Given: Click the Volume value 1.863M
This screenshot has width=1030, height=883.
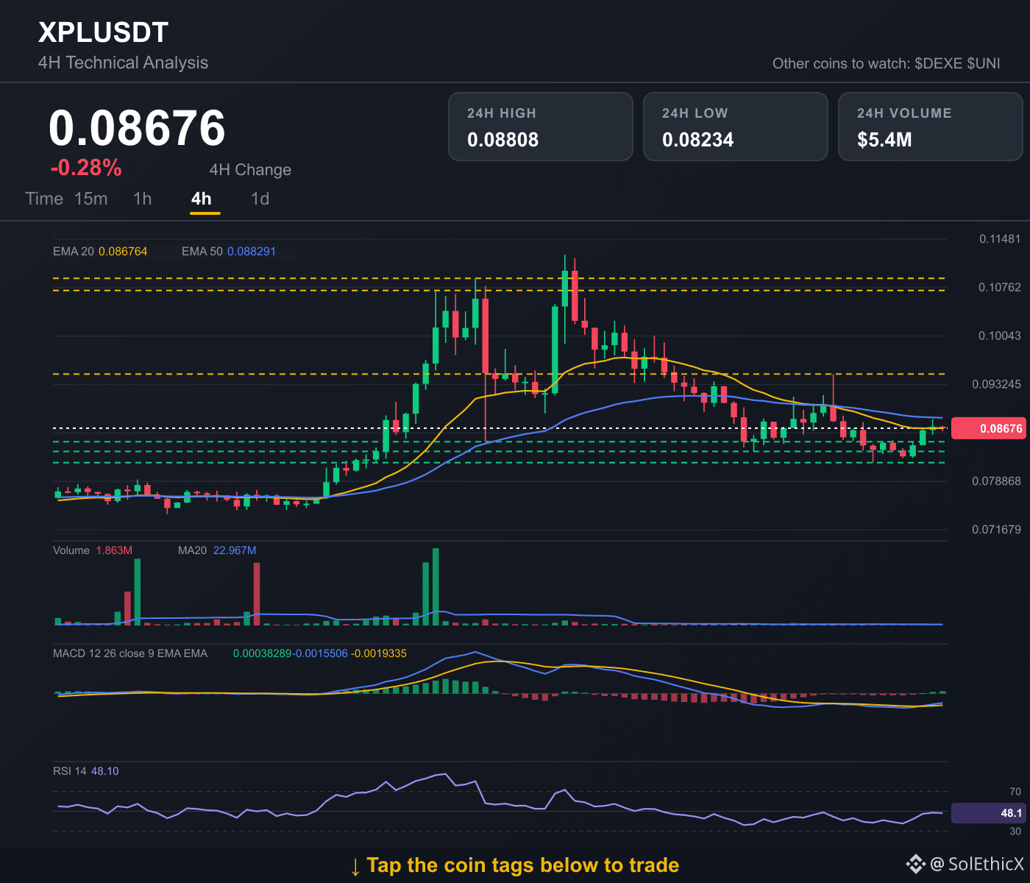Looking at the screenshot, I should [x=114, y=550].
